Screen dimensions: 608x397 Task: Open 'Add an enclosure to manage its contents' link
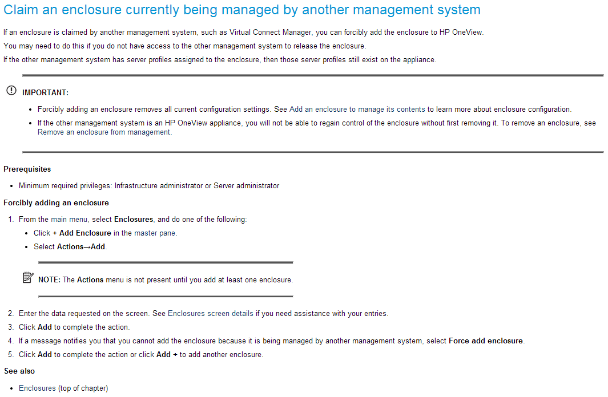357,110
